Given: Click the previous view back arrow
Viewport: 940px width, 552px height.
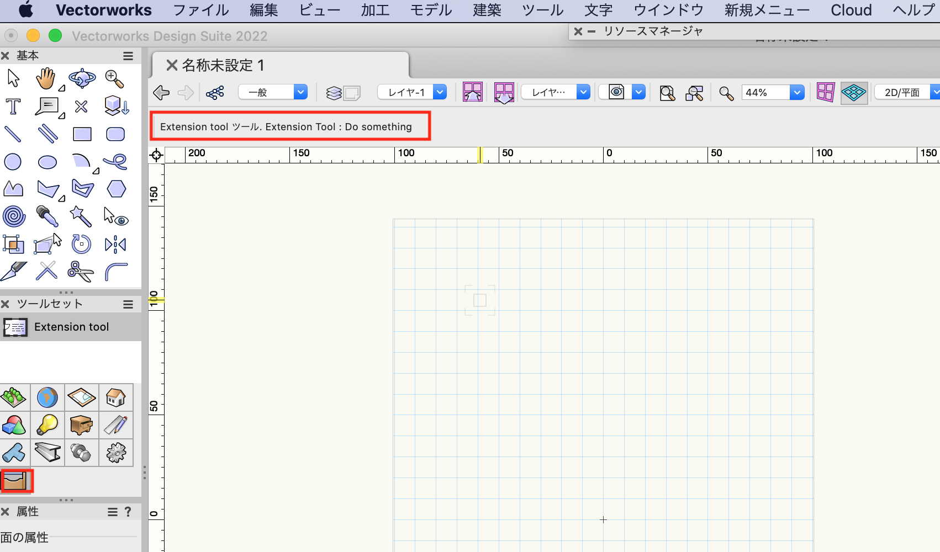Looking at the screenshot, I should tap(161, 93).
